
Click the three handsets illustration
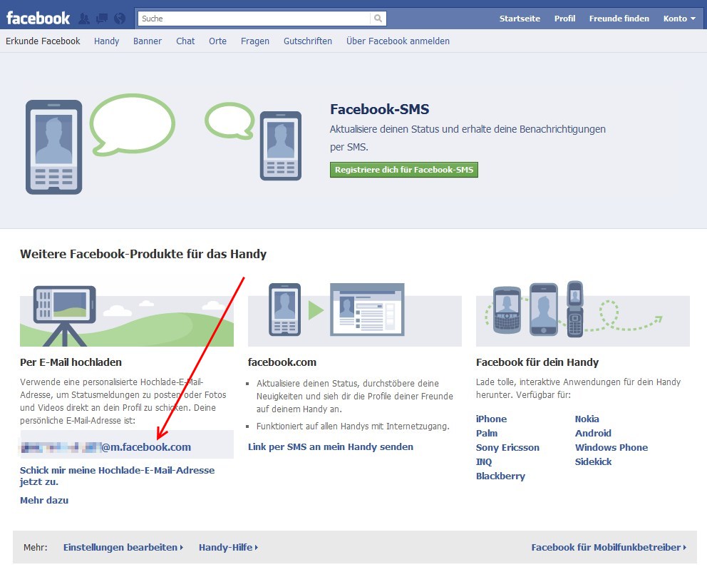click(x=582, y=314)
